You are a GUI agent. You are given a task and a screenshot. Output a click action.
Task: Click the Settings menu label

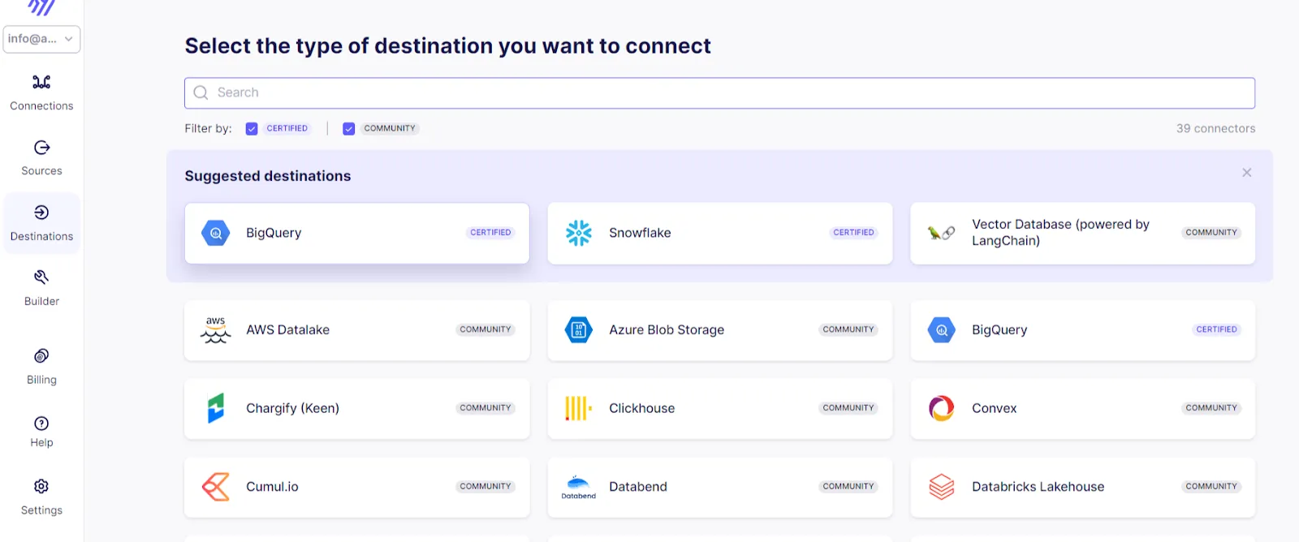point(41,510)
